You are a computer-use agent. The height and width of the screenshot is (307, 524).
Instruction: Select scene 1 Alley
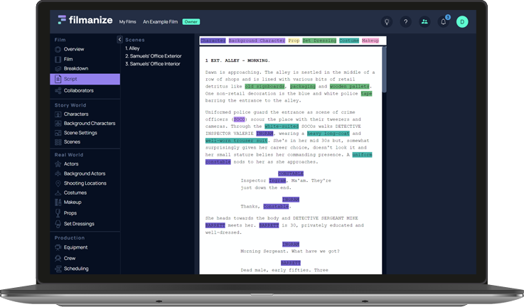tap(133, 48)
